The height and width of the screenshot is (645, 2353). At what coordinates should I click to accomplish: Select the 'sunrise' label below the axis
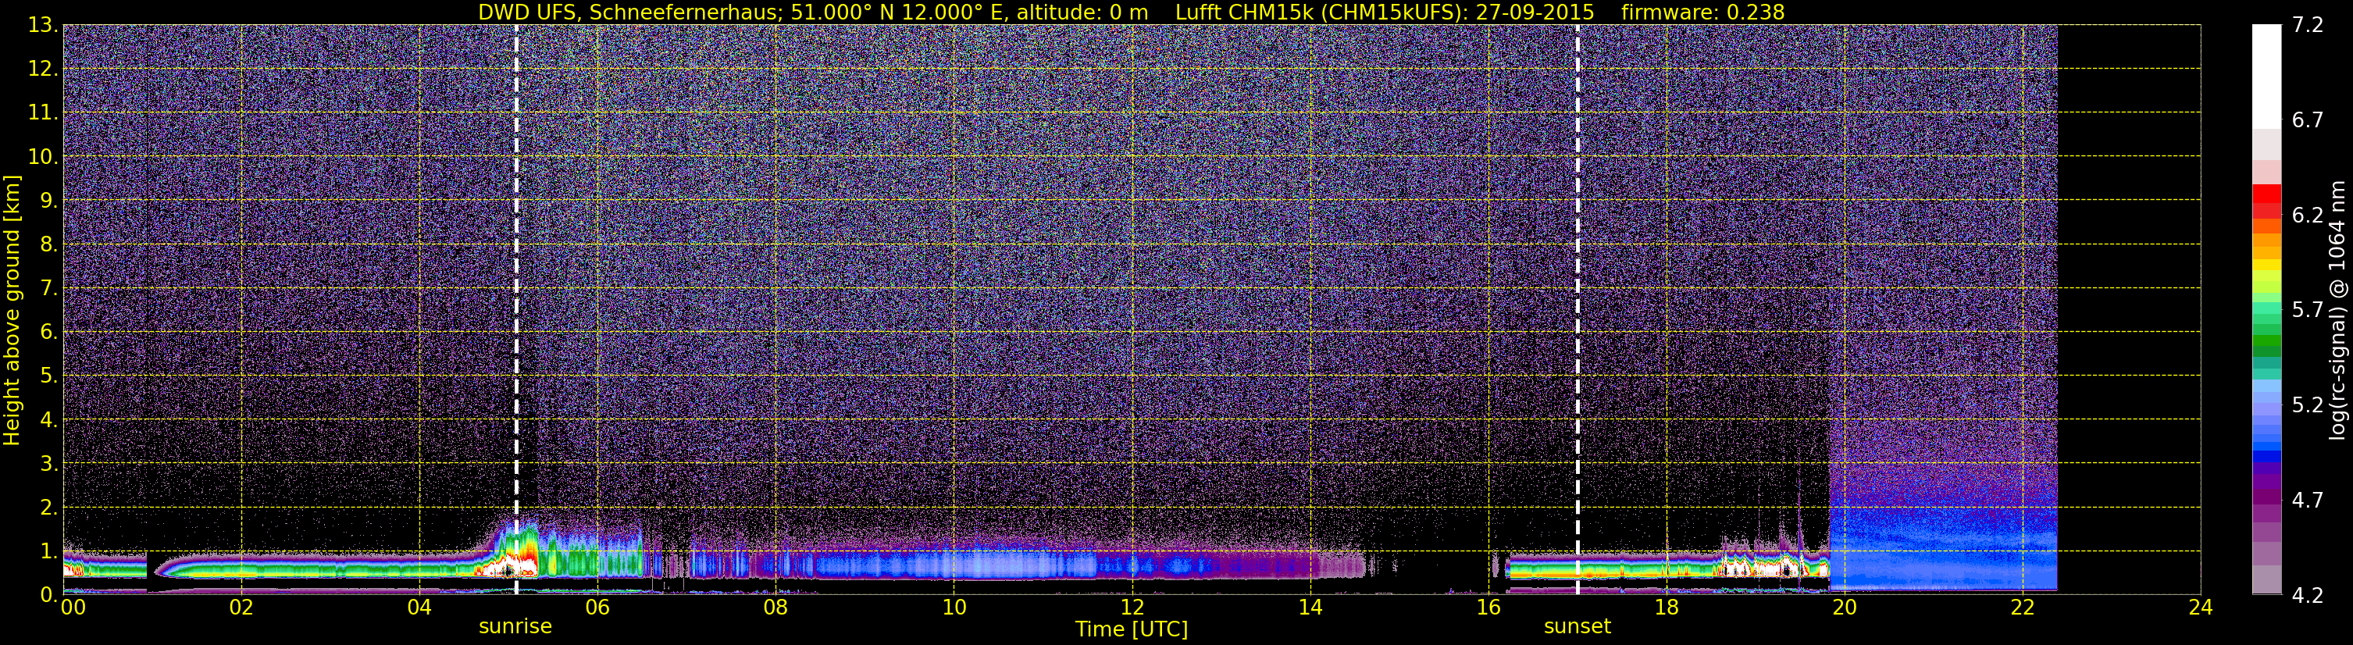[x=515, y=627]
